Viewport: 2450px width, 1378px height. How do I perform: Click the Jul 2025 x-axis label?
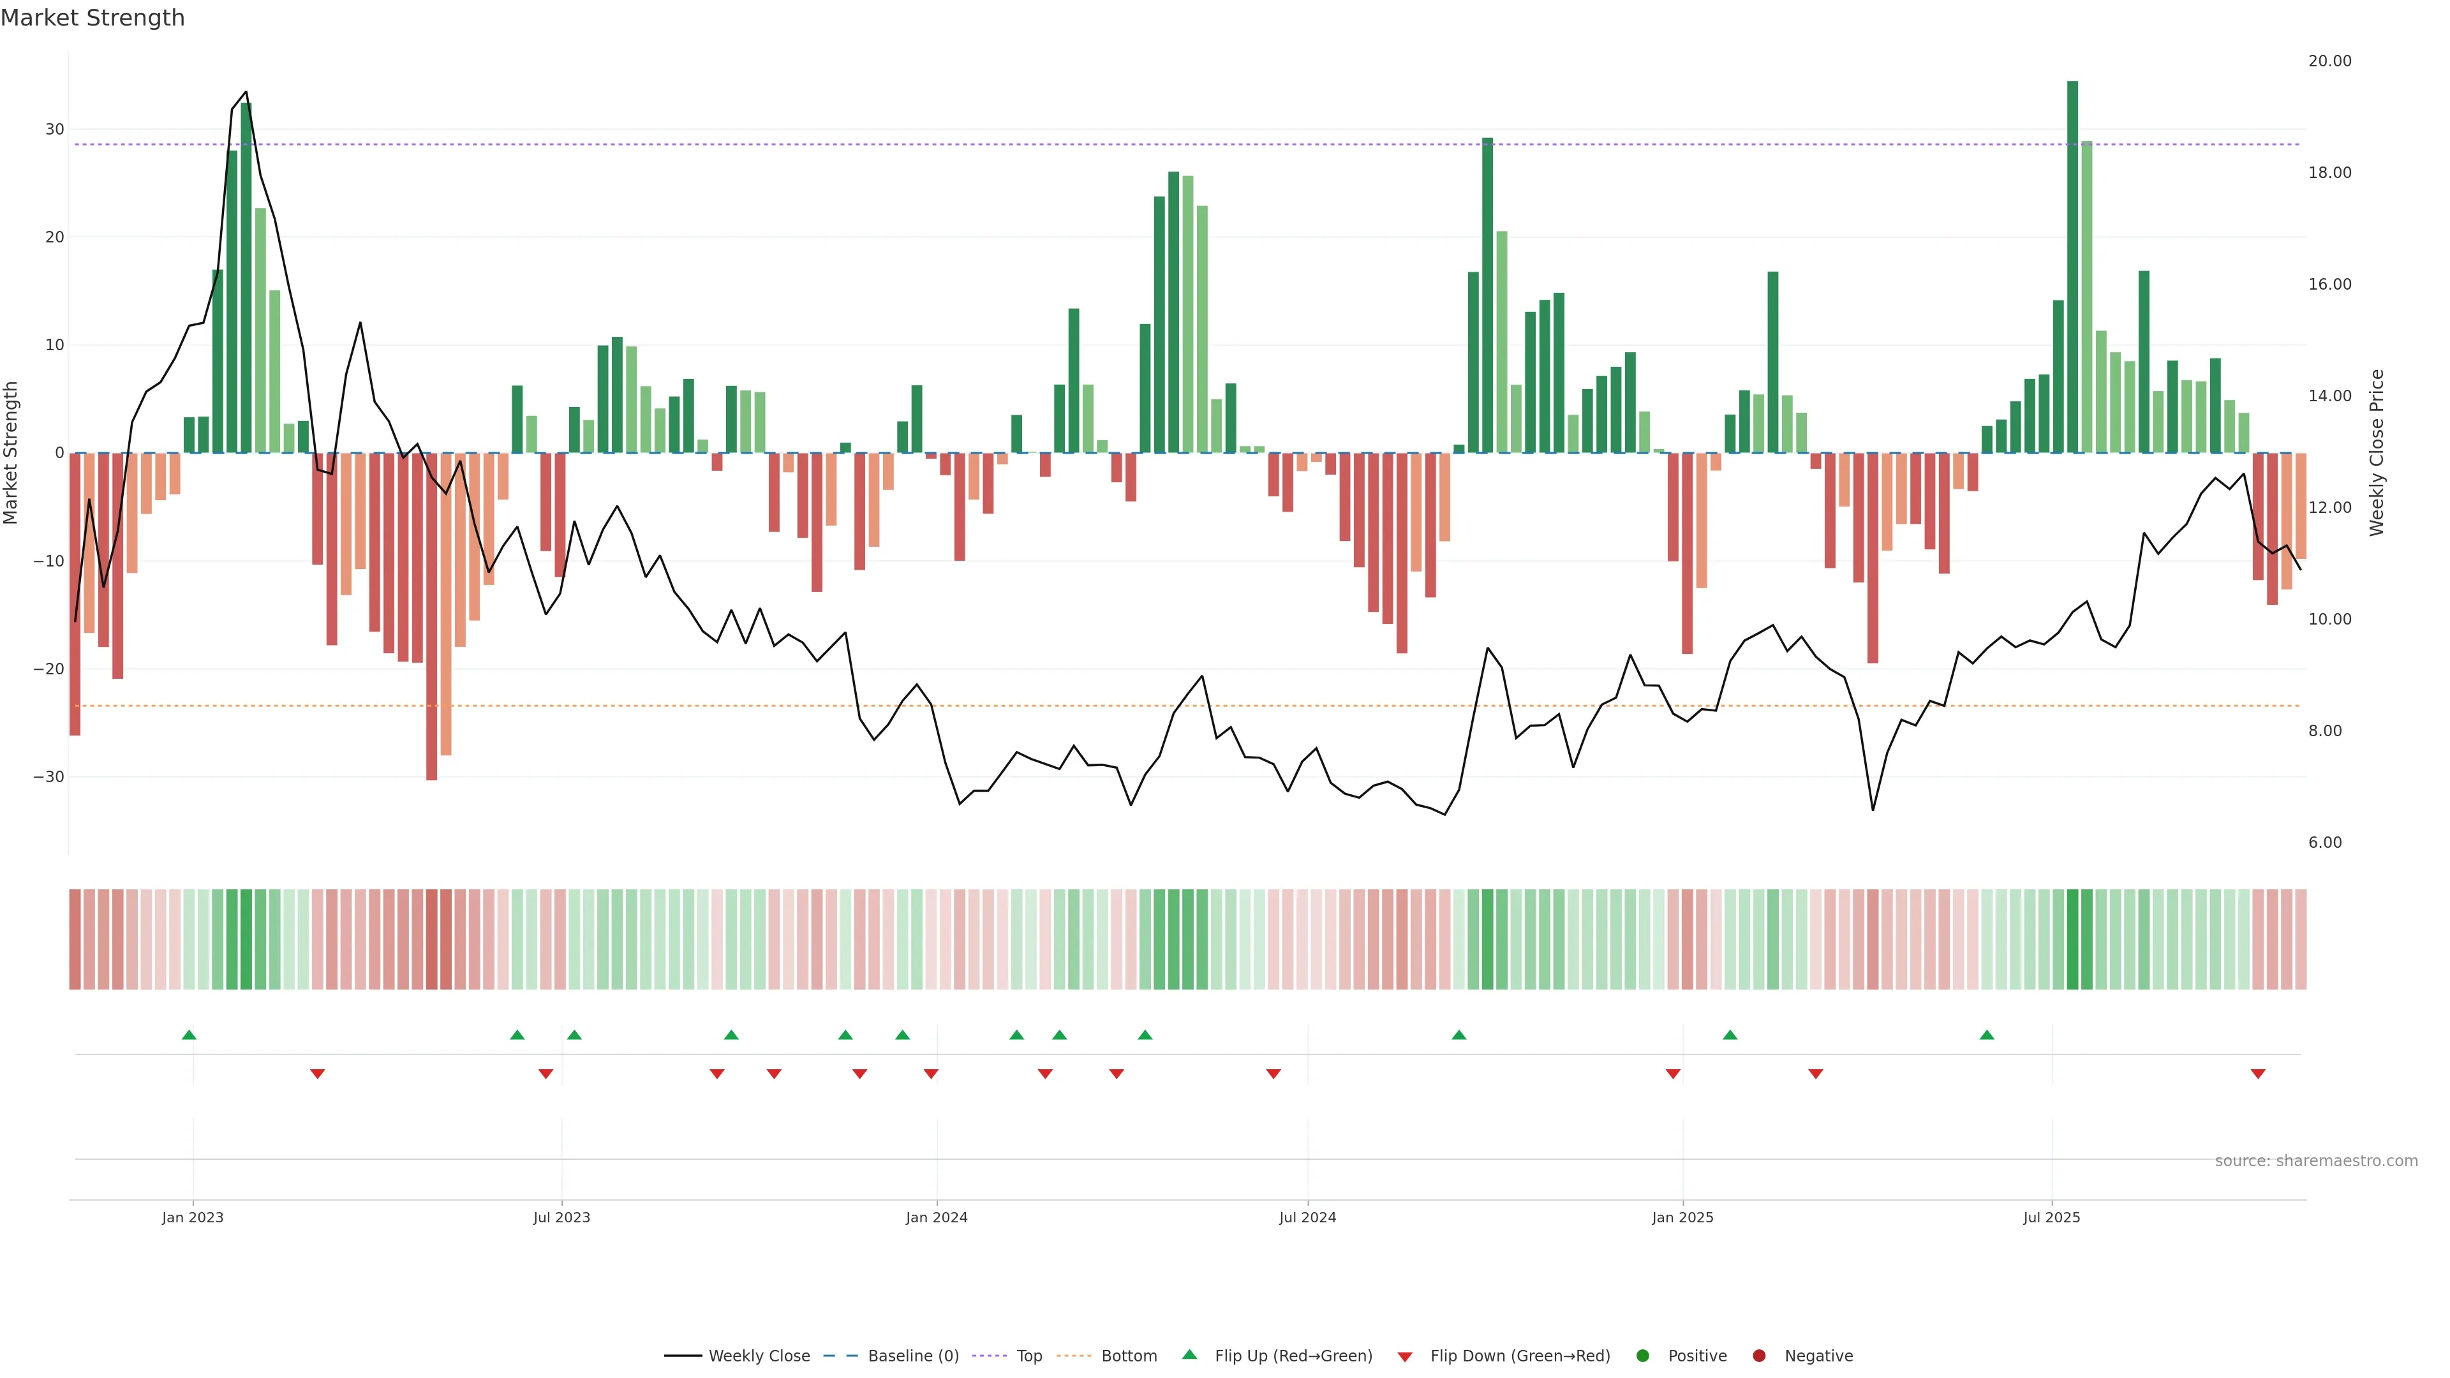[2051, 1217]
